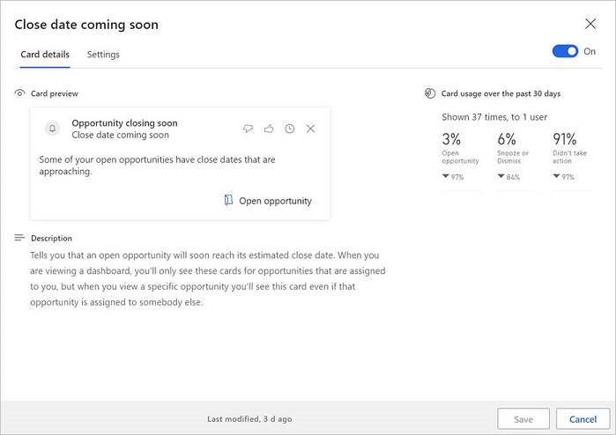Click the down arrow beside 84% under Snooze or Dismiss
This screenshot has height=435, width=616.
pos(501,176)
